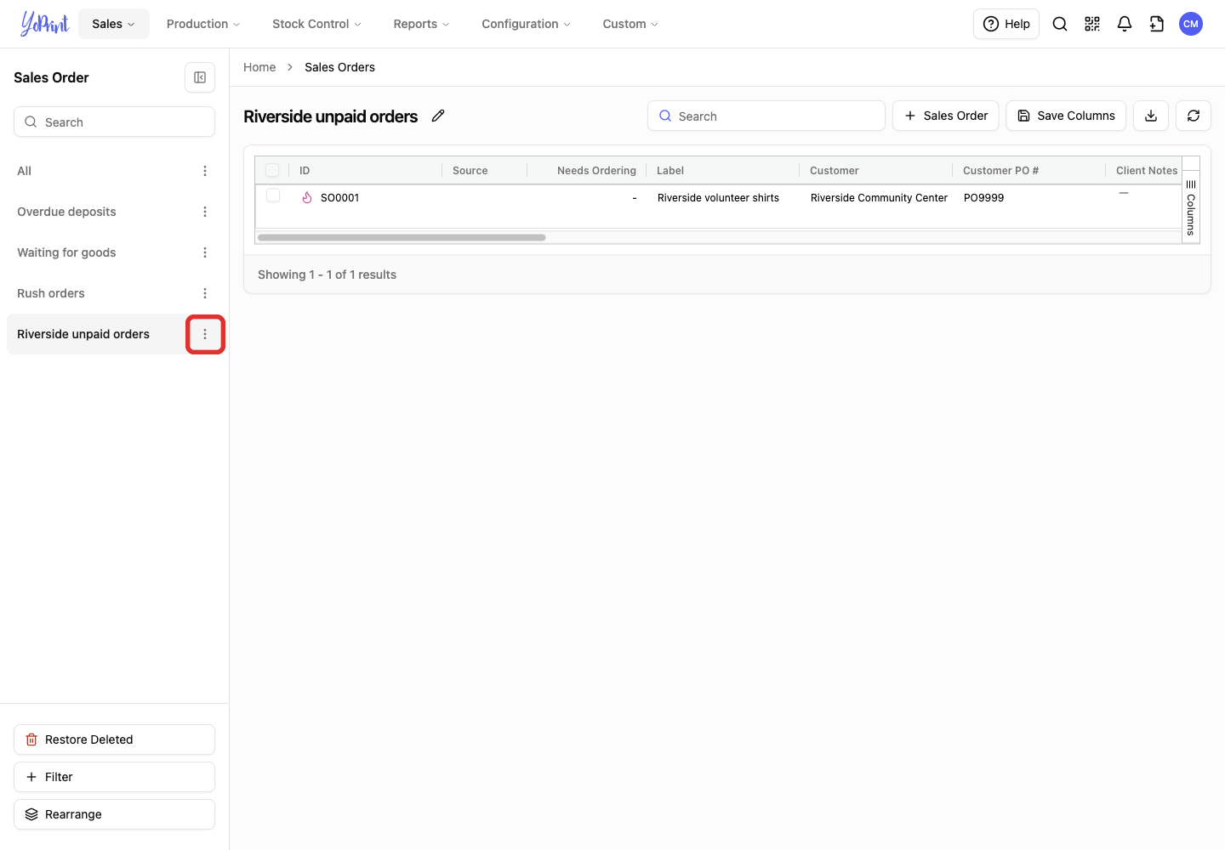This screenshot has height=850, width=1225.
Task: Open options menu for All view
Action: tap(205, 171)
